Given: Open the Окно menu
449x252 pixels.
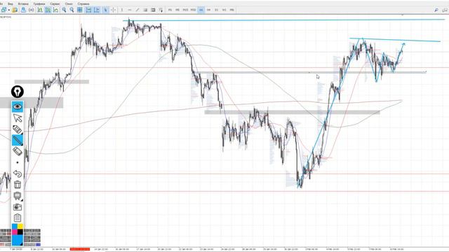Looking at the screenshot, I should [x=69, y=3].
